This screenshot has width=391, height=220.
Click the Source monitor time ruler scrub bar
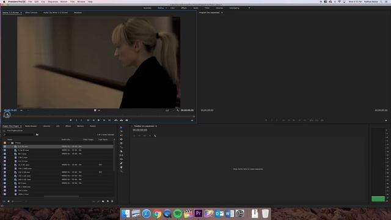(x=100, y=116)
